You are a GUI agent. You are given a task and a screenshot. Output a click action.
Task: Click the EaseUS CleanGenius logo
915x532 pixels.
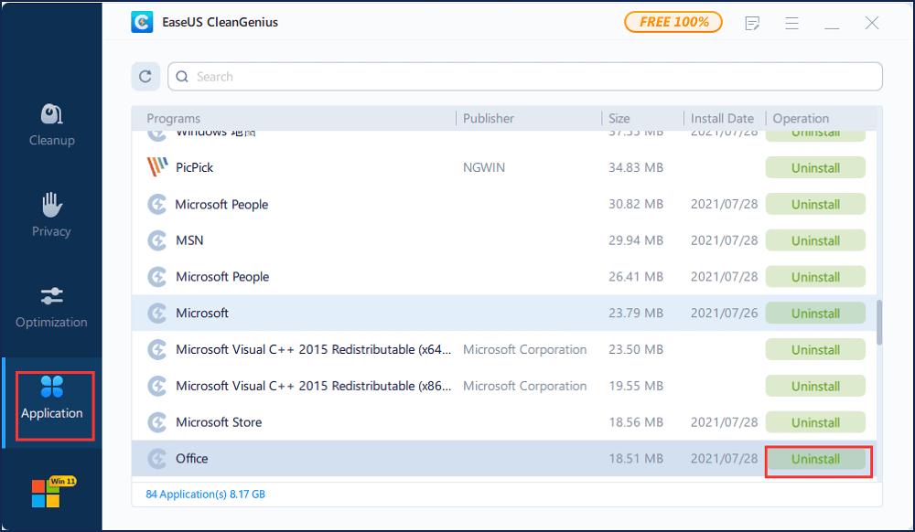[142, 23]
